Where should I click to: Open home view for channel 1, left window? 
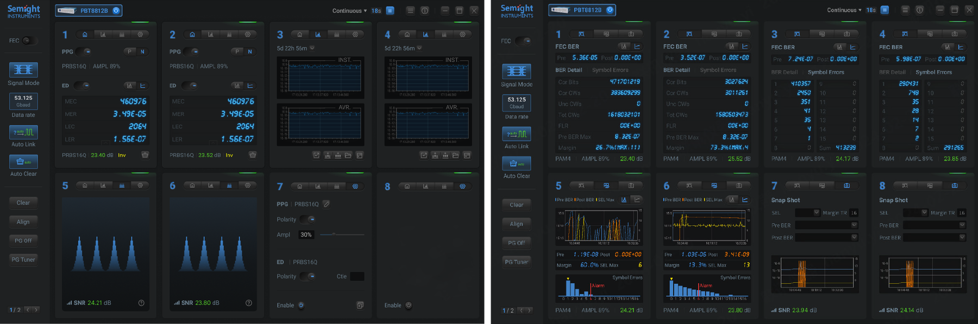85,34
